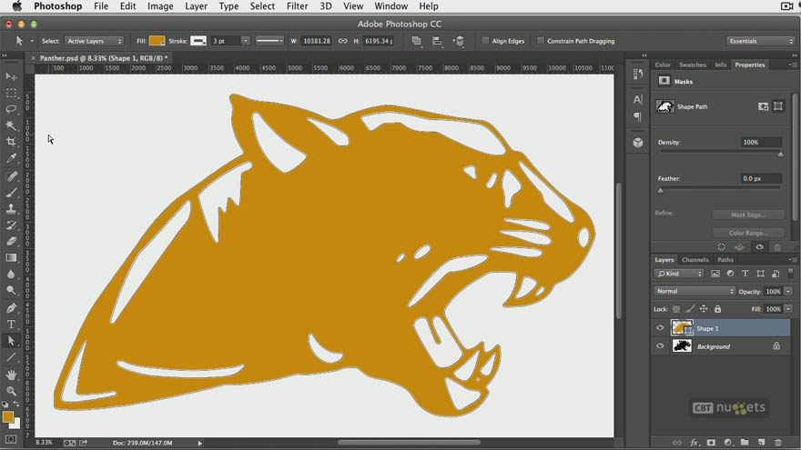Select the Gradient tool
The image size is (801, 450).
tap(11, 257)
